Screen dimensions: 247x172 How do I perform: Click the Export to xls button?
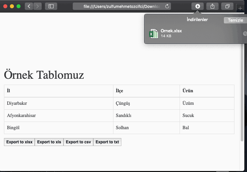pyautogui.click(x=49, y=142)
